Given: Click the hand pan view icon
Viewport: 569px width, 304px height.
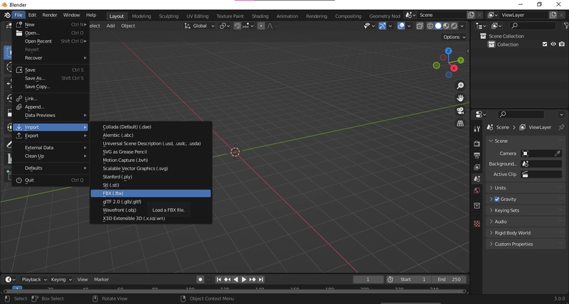Looking at the screenshot, I should 460,98.
